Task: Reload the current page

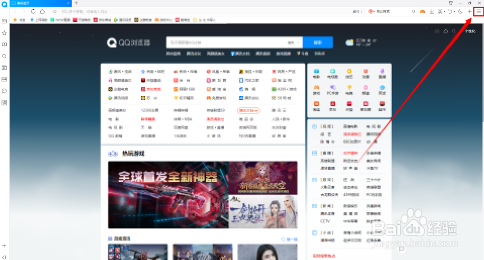Action: pos(33,12)
